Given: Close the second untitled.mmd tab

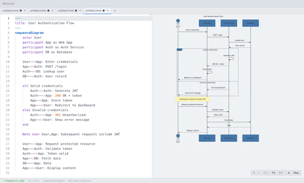Looking at the screenshot, I should tap(52, 11).
